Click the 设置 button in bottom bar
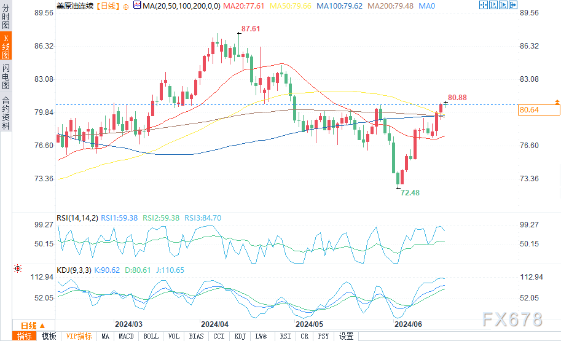Screen dimensions: 561x341 [x=346, y=336]
